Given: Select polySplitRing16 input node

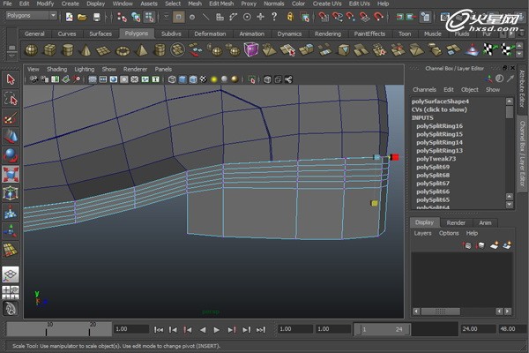Looking at the screenshot, I should [439, 126].
